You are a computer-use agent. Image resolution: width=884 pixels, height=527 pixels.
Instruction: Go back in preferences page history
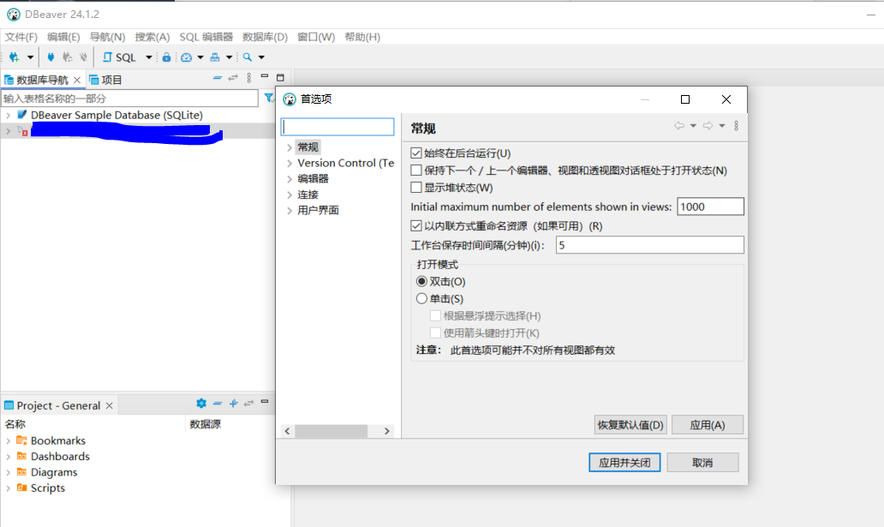pyautogui.click(x=679, y=125)
